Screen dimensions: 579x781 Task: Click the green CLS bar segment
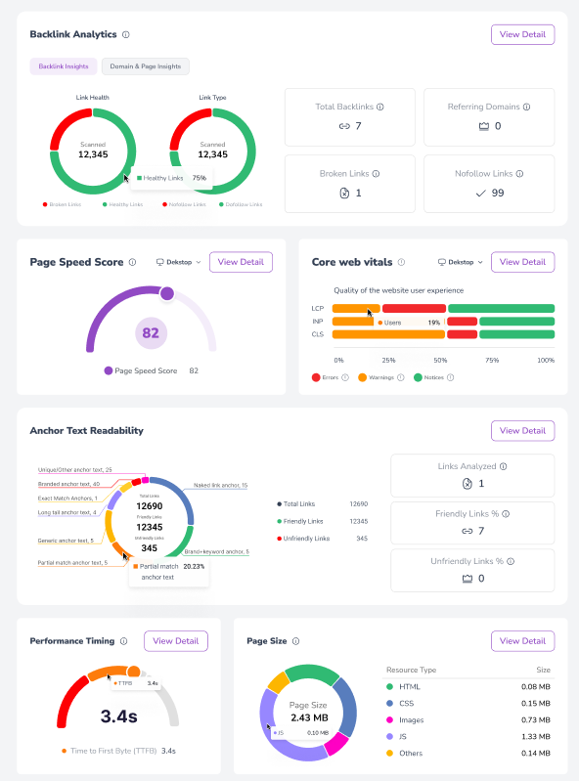pyautogui.click(x=516, y=334)
